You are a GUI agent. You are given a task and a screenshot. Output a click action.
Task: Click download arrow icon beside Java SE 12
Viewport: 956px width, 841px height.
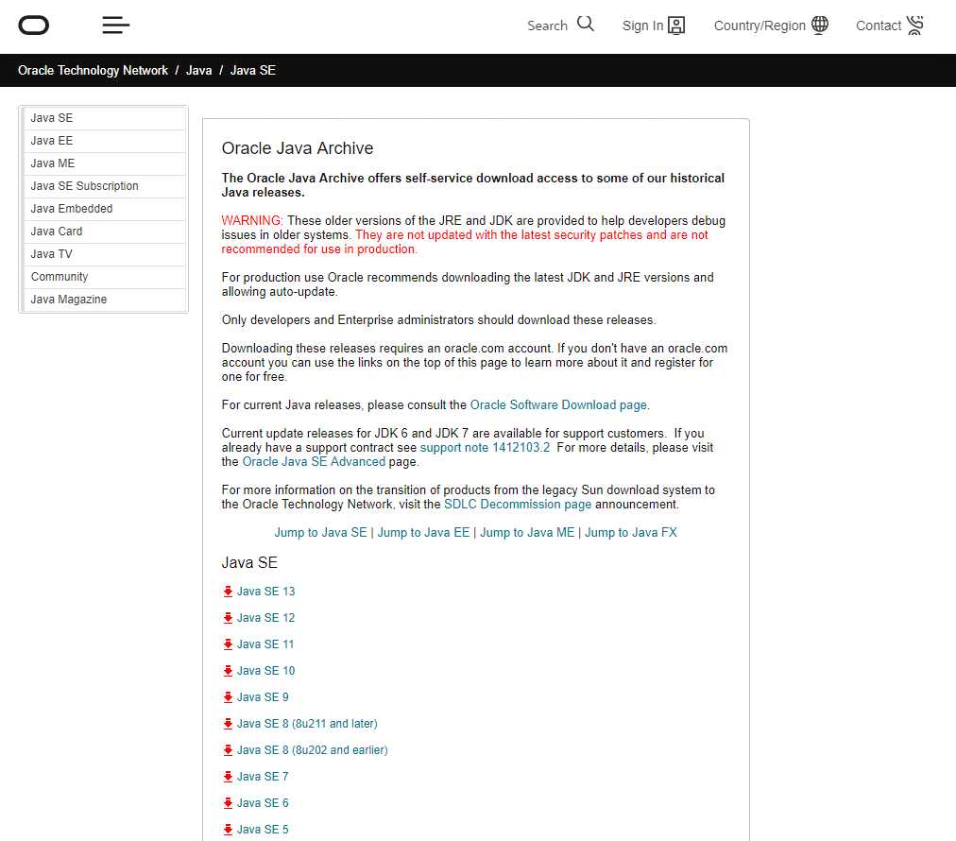[228, 618]
